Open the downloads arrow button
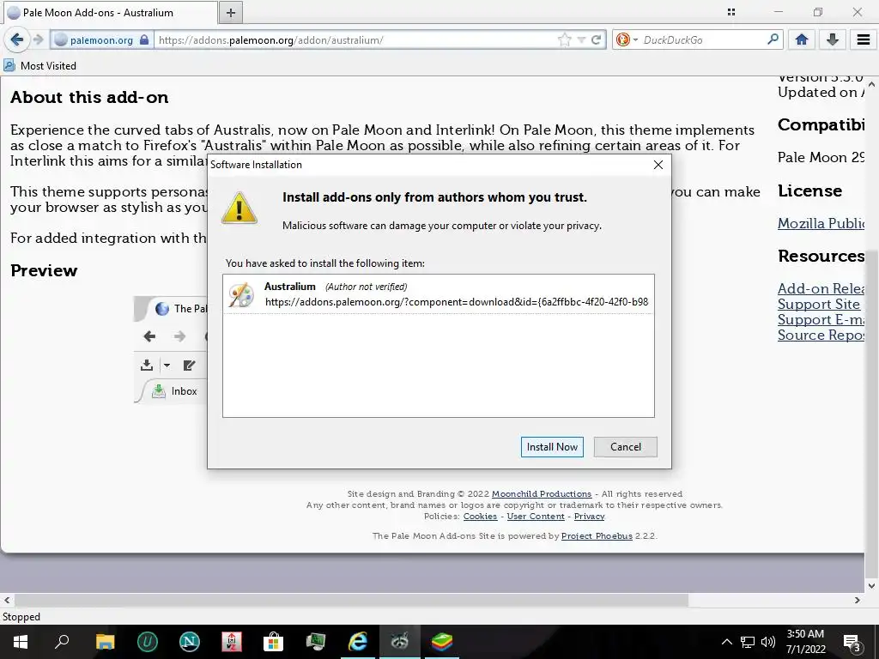Viewport: 879px width, 659px height. click(833, 39)
